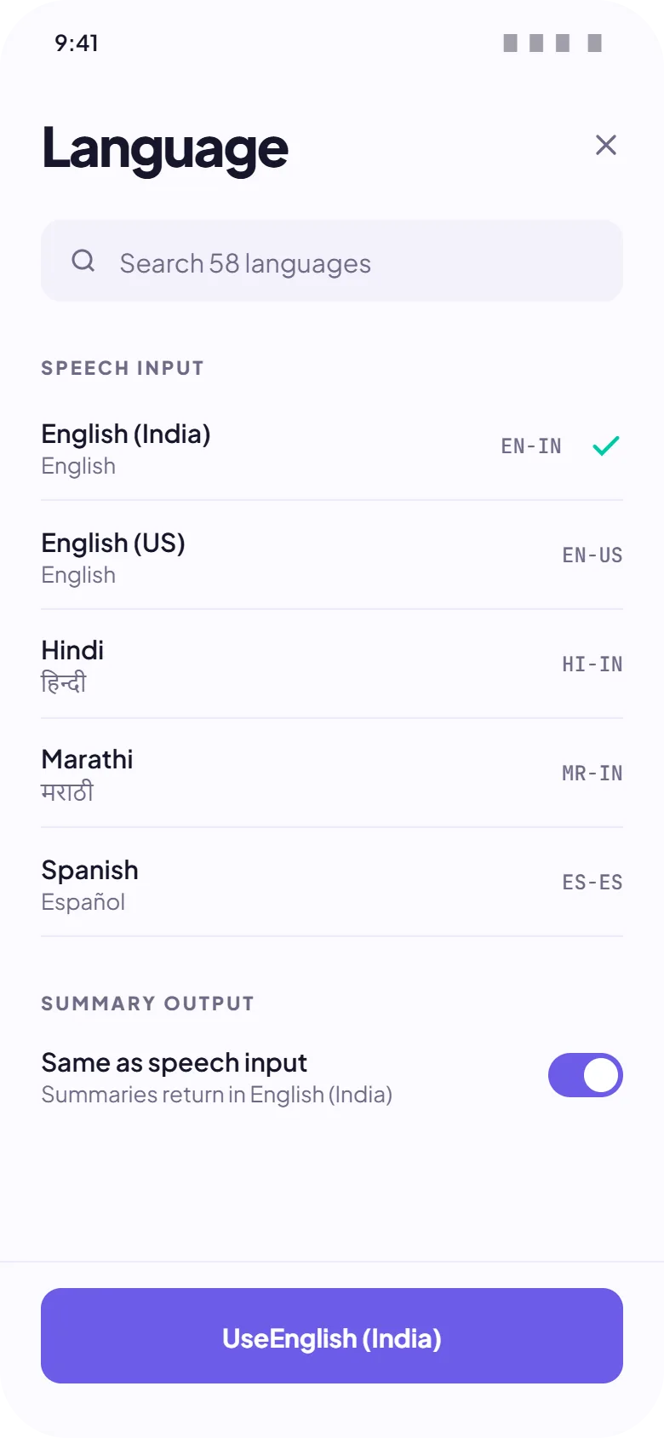This screenshot has height=1438, width=664.
Task: Click the magnifier search icon
Action: click(x=83, y=261)
